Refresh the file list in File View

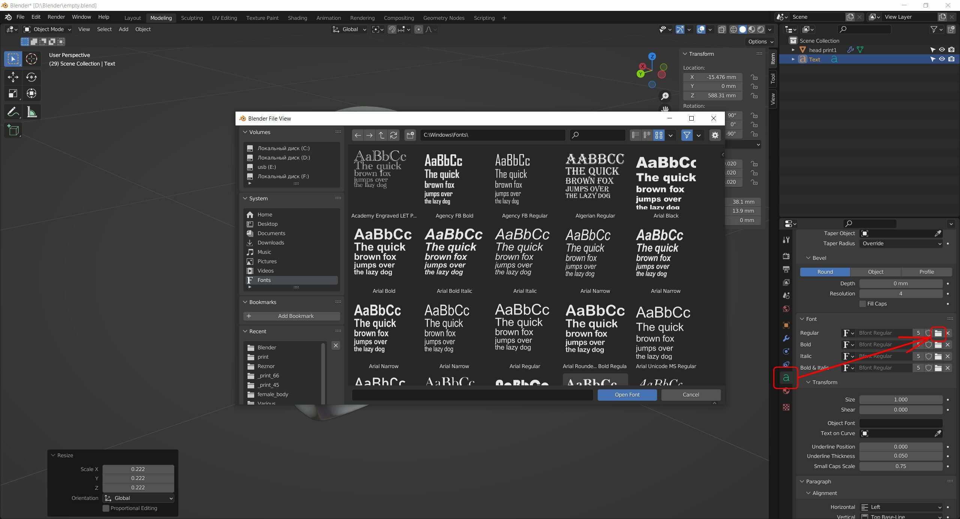[393, 135]
